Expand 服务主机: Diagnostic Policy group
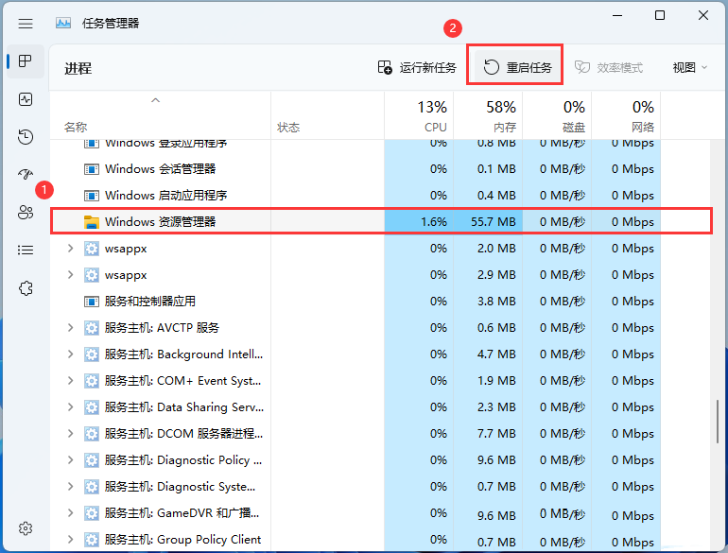The height and width of the screenshot is (553, 728). (x=71, y=460)
